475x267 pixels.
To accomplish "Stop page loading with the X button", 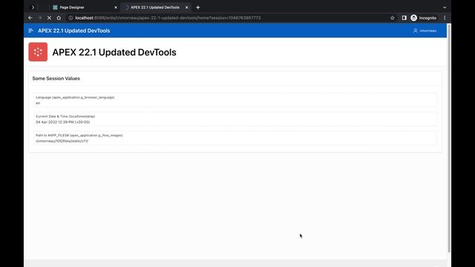I will click(49, 18).
